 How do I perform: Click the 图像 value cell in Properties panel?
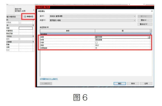coord(26,44)
